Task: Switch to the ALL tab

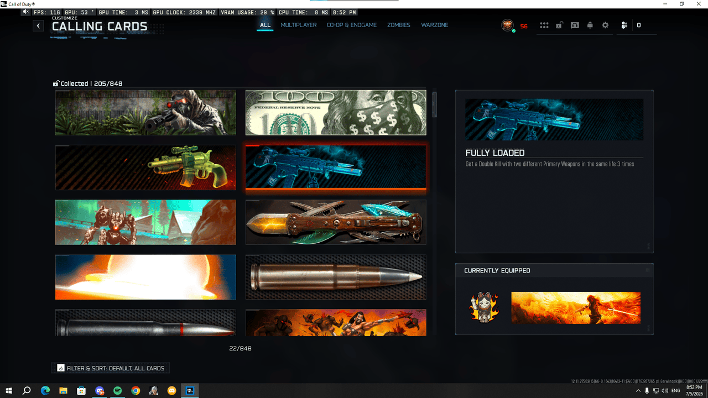Action: coord(265,25)
